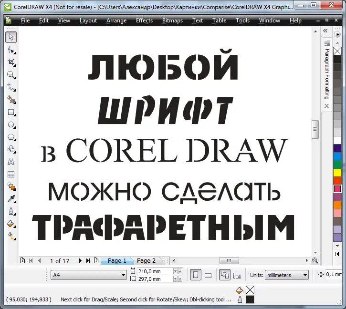Select the Zoom tool in toolbox

coord(11,75)
